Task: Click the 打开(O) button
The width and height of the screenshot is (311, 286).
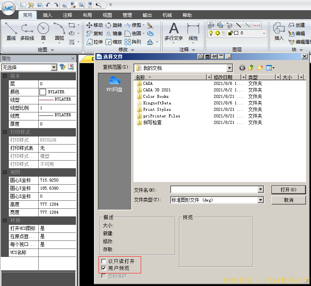Action: (288, 190)
